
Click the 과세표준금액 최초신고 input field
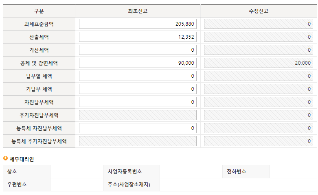click(138, 24)
